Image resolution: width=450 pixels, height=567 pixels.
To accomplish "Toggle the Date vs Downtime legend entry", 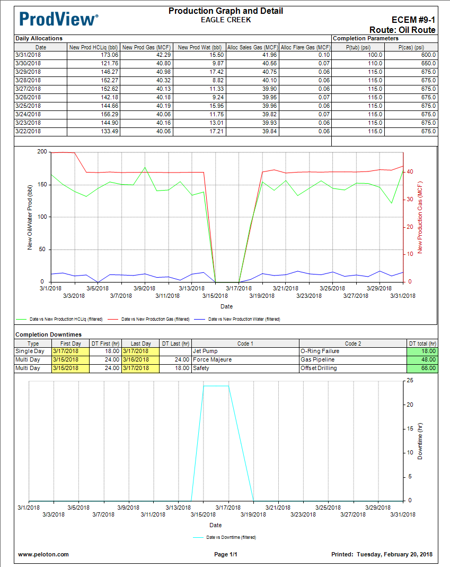I will 225,537.
